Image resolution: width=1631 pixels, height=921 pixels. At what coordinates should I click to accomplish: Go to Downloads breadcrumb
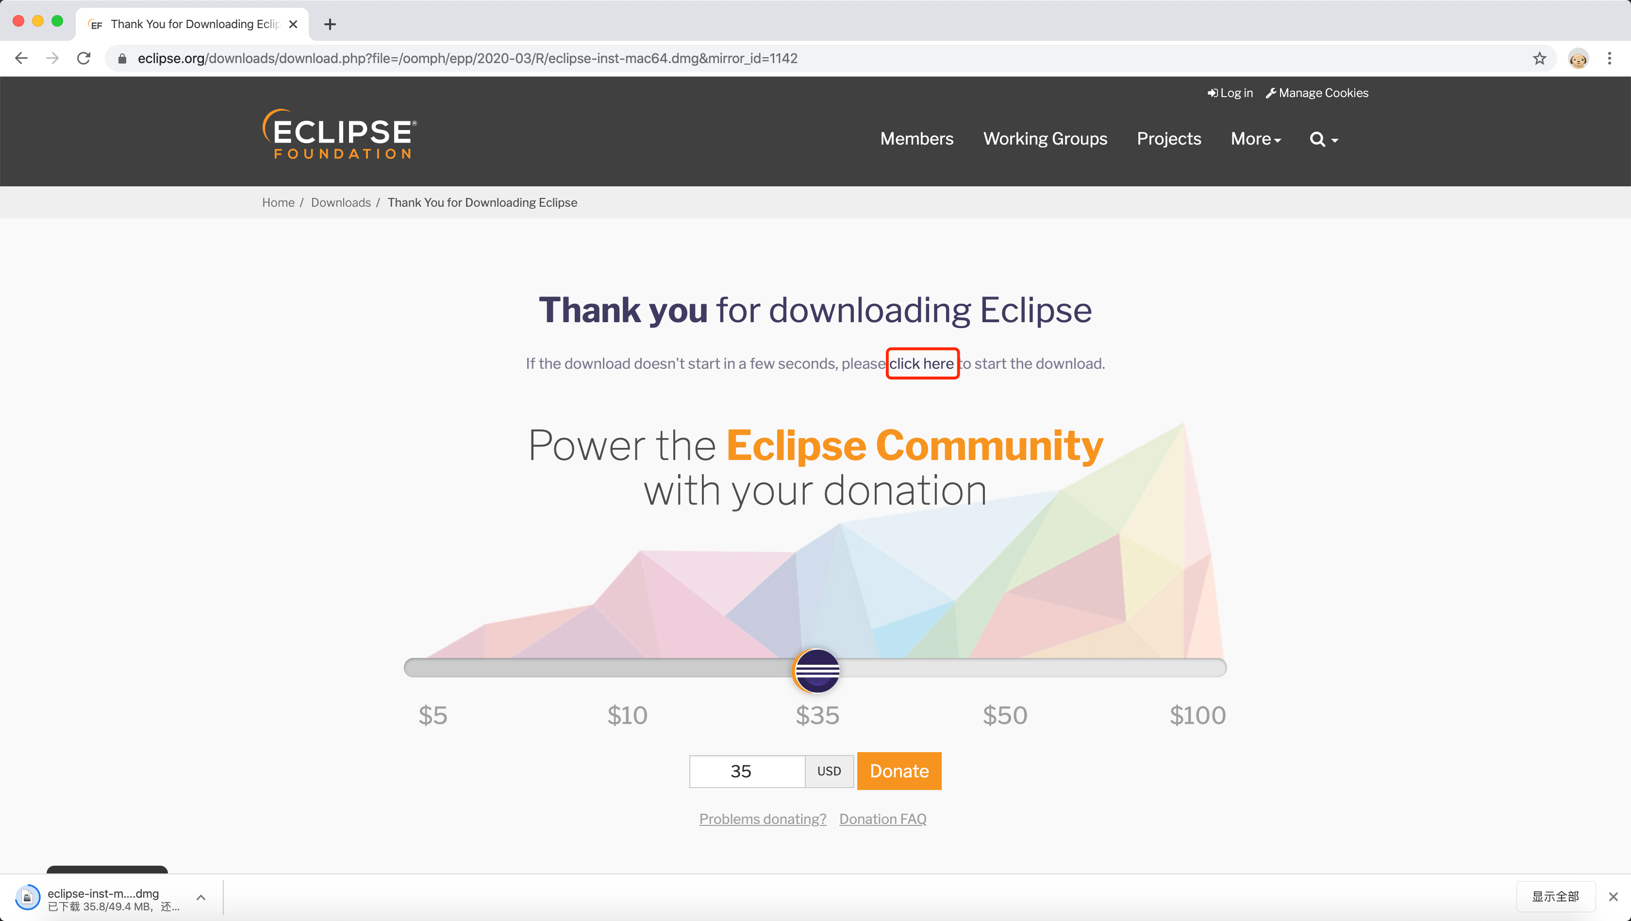(x=341, y=202)
